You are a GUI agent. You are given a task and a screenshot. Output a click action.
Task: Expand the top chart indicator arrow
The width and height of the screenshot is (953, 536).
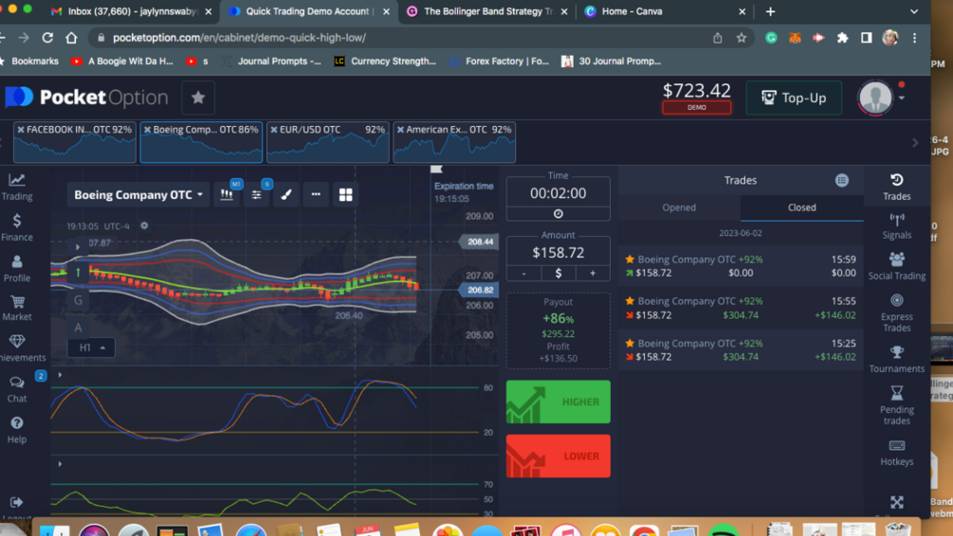77,247
